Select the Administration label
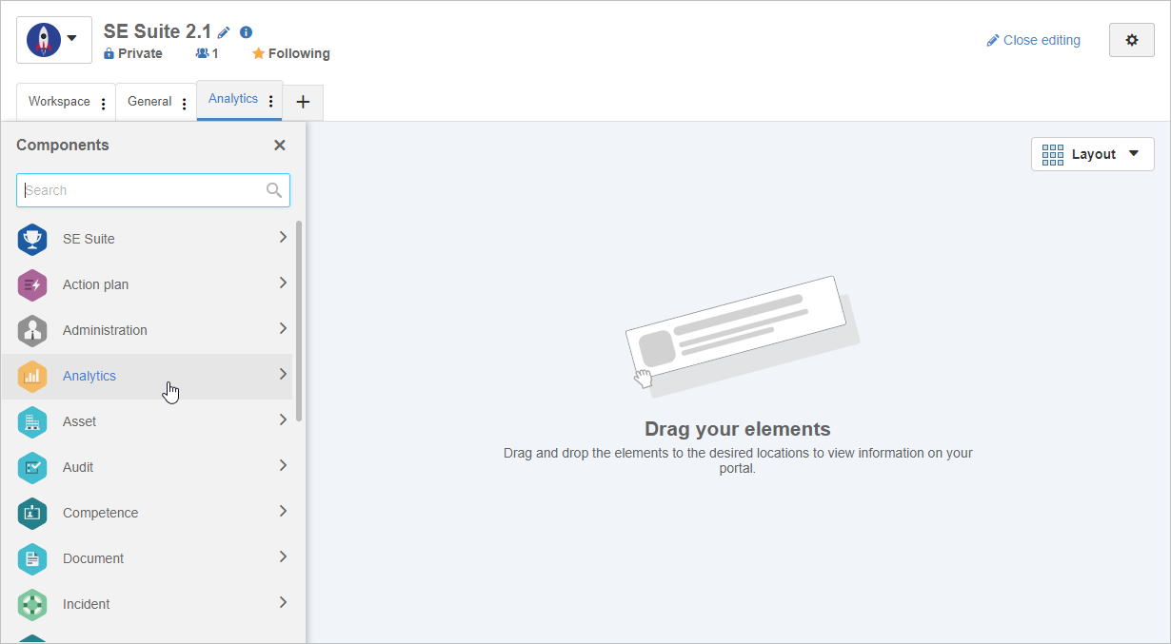 pos(105,330)
